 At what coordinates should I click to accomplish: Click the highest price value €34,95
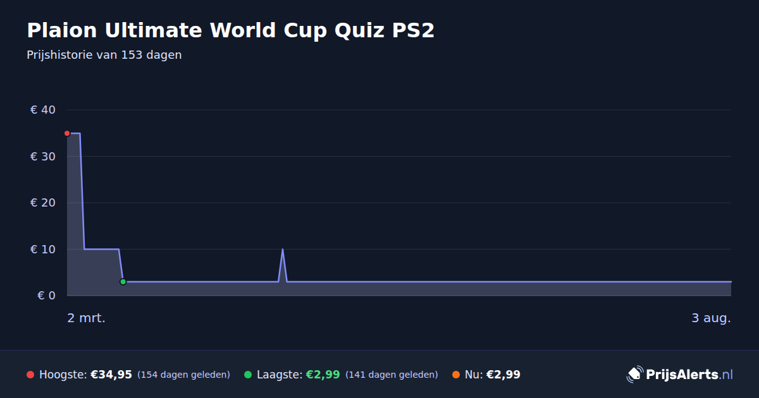tap(111, 375)
